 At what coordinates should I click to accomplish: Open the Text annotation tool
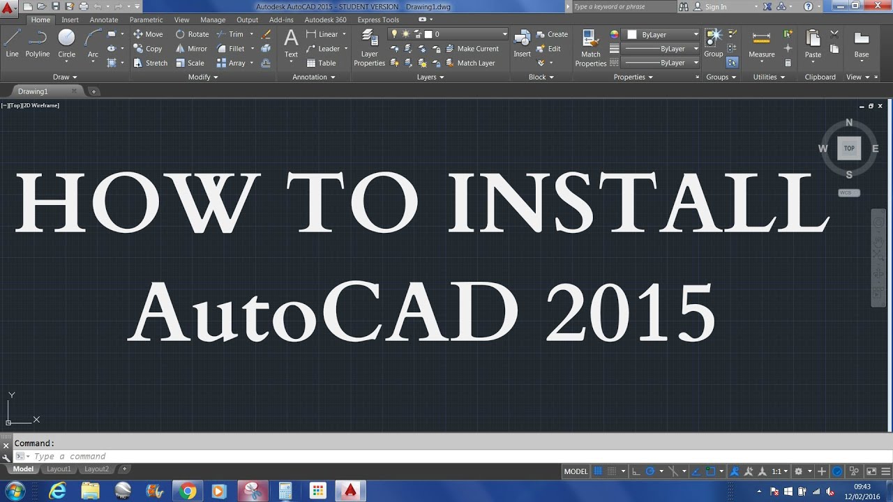click(291, 43)
